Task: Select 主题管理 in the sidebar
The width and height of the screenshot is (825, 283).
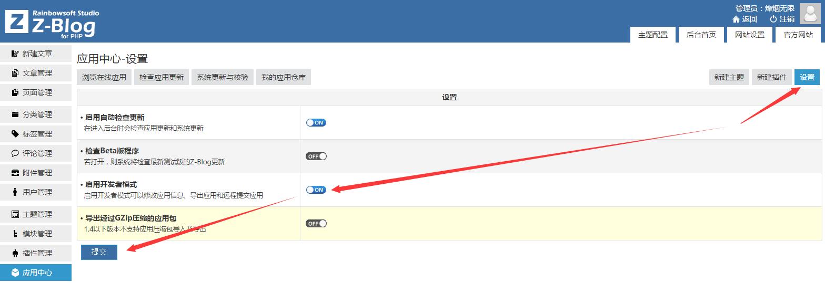Action: tap(36, 214)
